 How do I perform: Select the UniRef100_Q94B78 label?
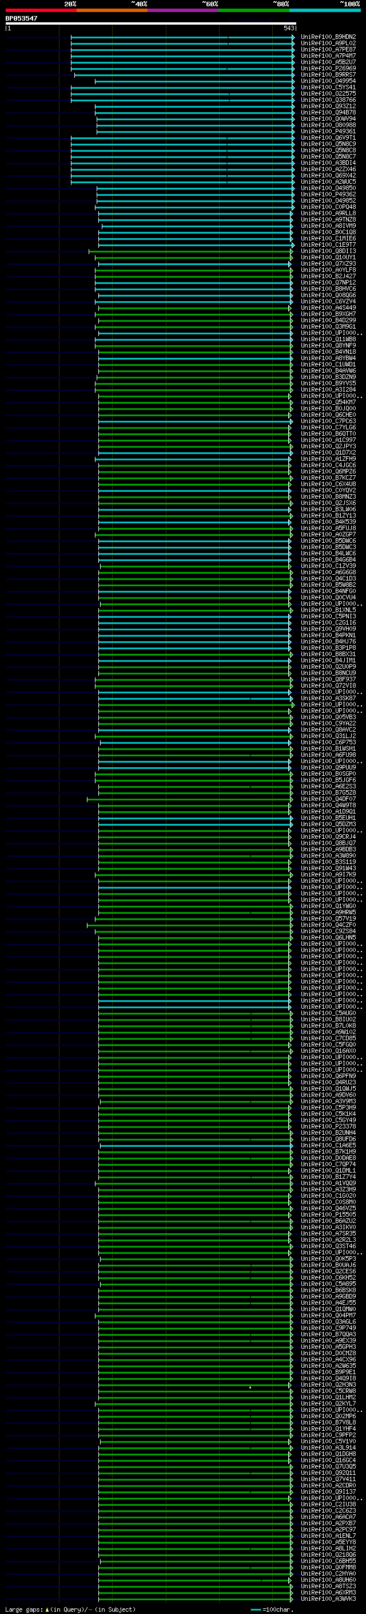click(x=328, y=112)
